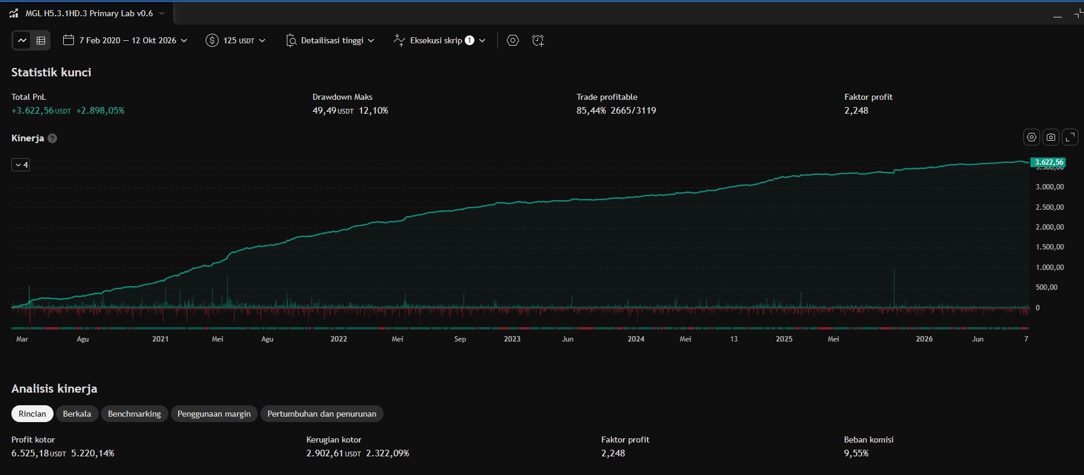Image resolution: width=1084 pixels, height=475 pixels.
Task: Select the Rincian tab
Action: click(32, 414)
